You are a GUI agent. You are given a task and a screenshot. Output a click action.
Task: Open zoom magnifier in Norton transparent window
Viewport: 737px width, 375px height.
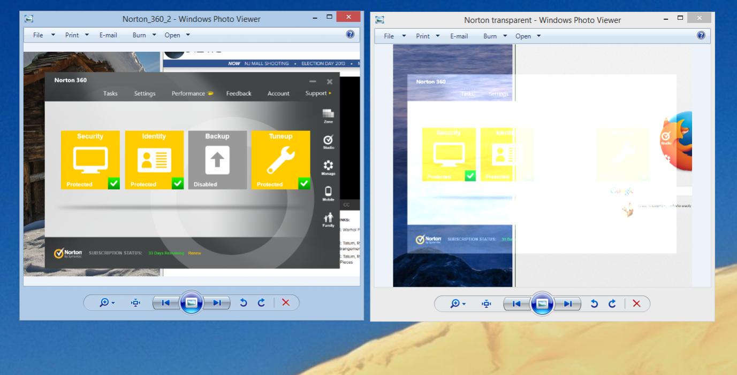(455, 303)
